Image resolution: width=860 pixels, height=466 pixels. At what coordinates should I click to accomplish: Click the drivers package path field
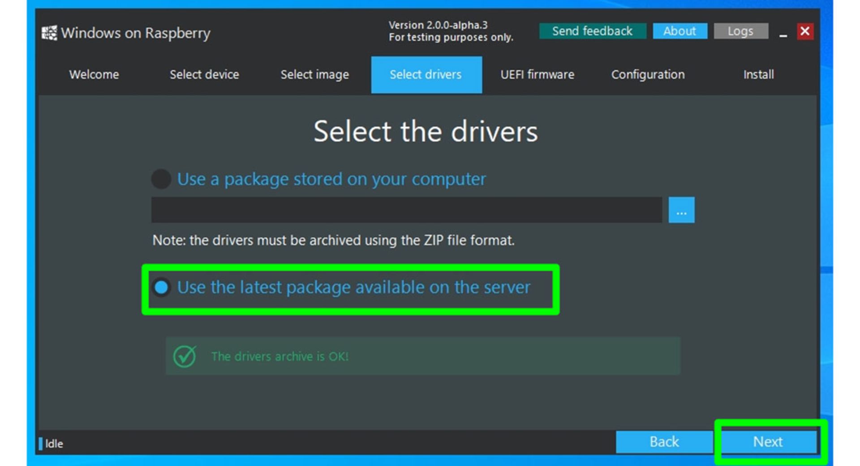(x=406, y=210)
